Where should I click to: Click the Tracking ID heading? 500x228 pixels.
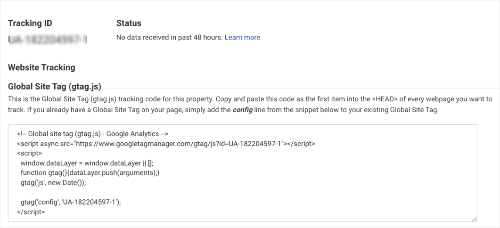[x=30, y=23]
